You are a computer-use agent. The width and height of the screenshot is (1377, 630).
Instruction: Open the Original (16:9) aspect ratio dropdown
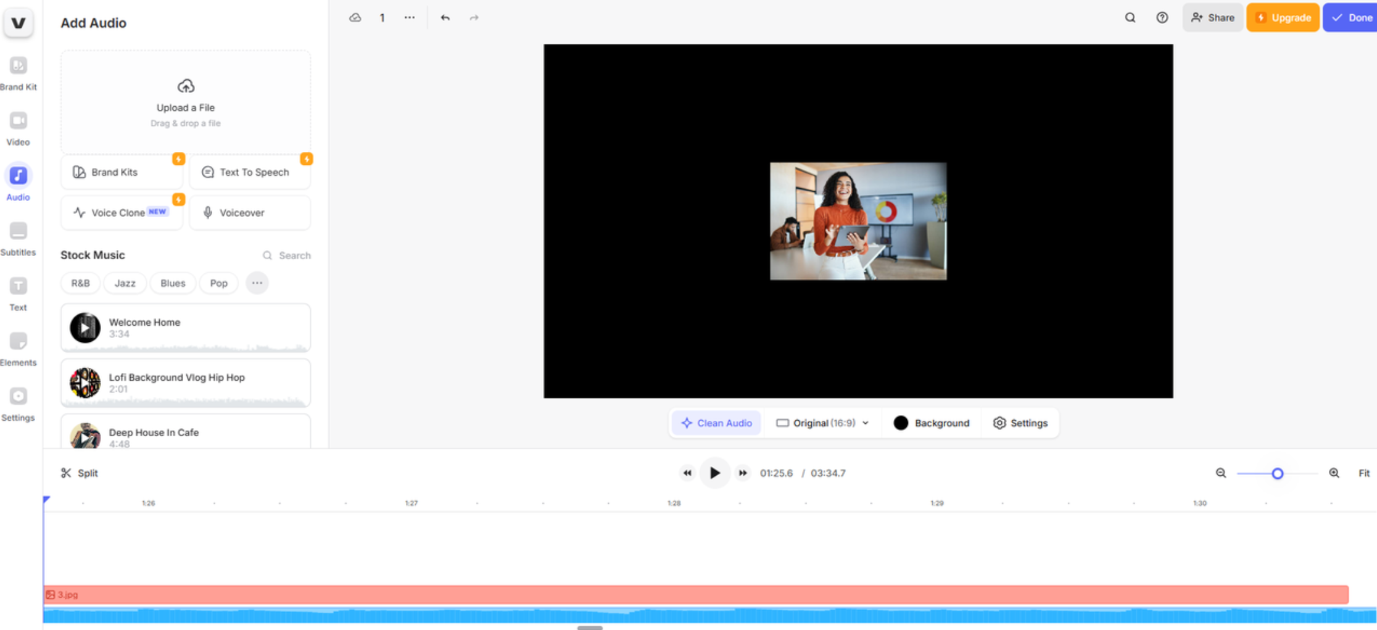pos(823,423)
